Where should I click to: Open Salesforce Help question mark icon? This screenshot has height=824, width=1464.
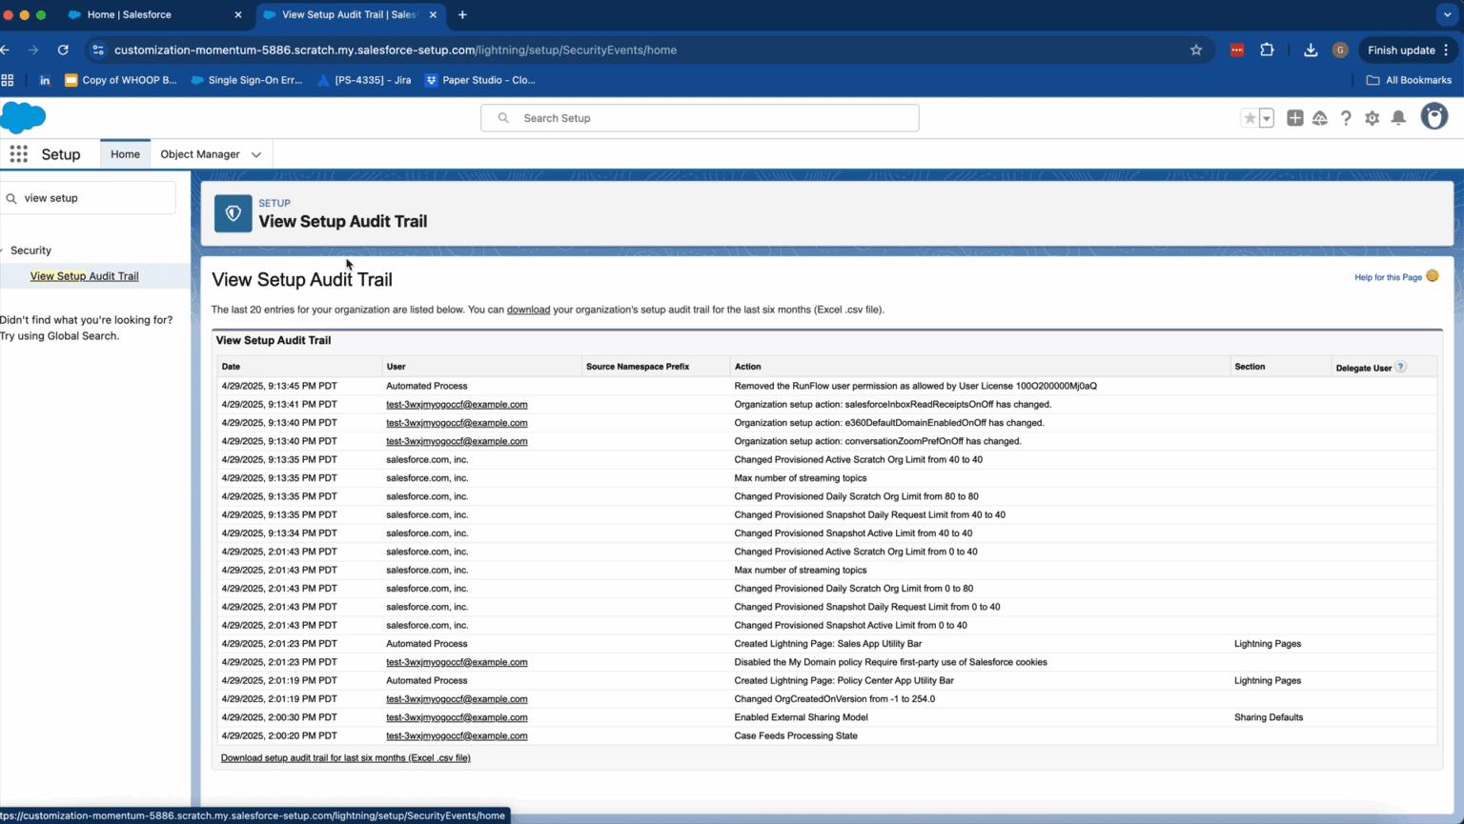click(1346, 118)
